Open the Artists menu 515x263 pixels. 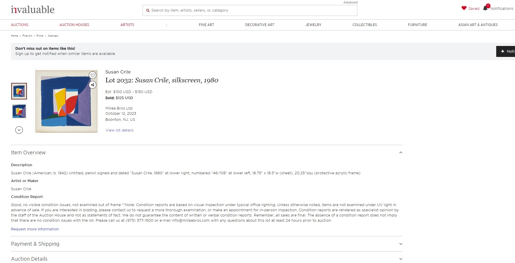[x=127, y=25]
